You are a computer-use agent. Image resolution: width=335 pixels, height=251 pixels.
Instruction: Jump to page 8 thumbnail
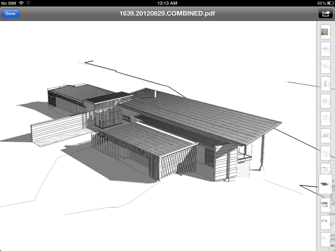point(326,153)
